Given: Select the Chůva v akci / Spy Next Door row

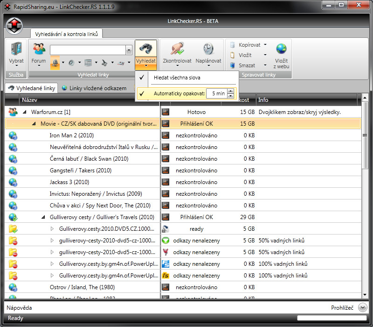Looking at the screenshot, I should click(183, 206).
